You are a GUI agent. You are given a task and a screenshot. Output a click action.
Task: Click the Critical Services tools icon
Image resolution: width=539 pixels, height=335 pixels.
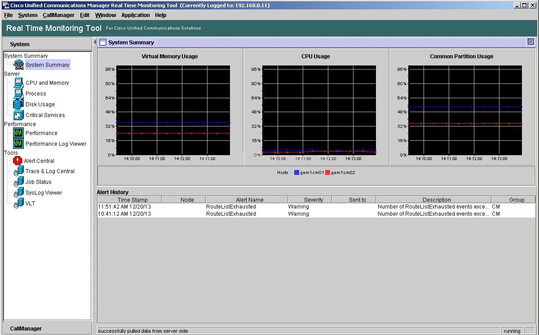click(x=18, y=115)
